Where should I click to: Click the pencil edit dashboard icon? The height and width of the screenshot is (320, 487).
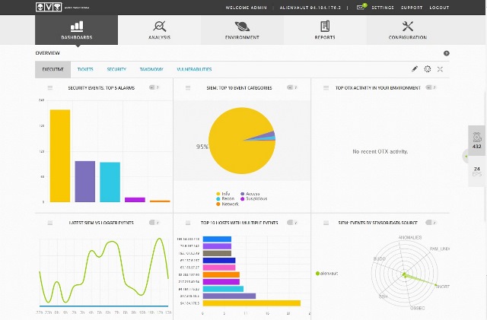click(415, 69)
